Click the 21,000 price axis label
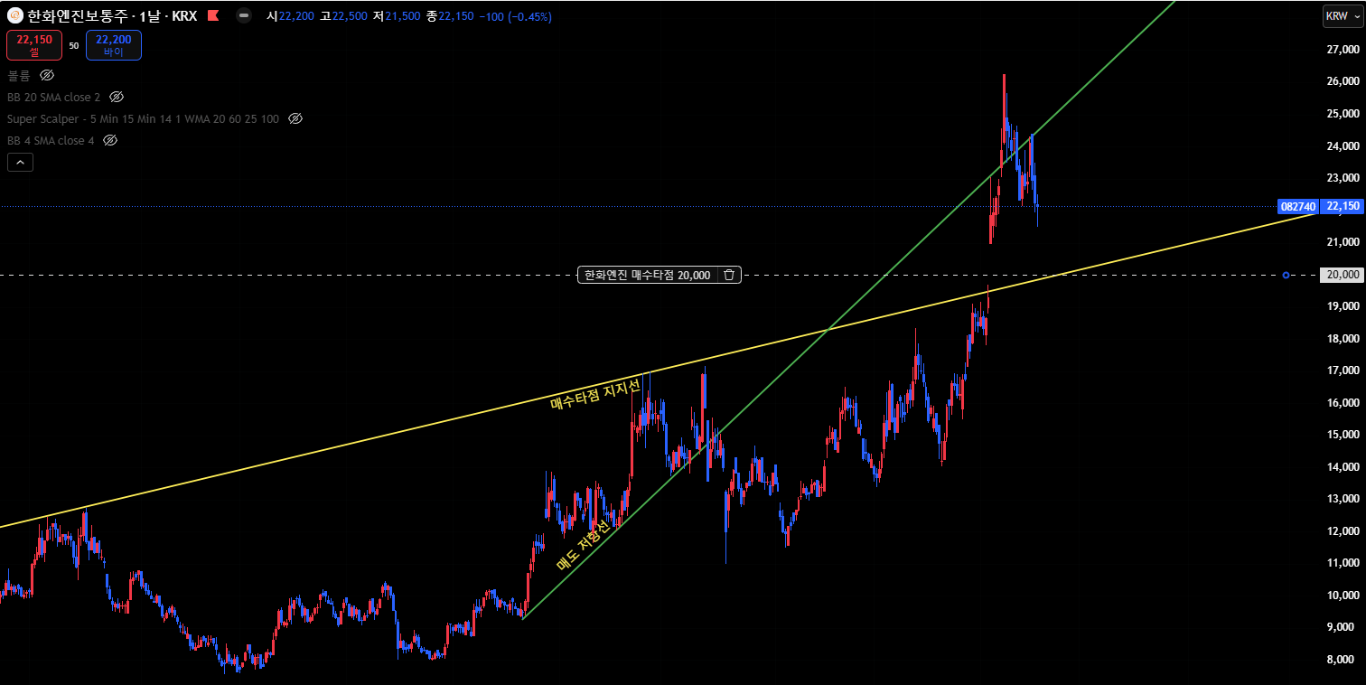The height and width of the screenshot is (685, 1366). point(1343,242)
